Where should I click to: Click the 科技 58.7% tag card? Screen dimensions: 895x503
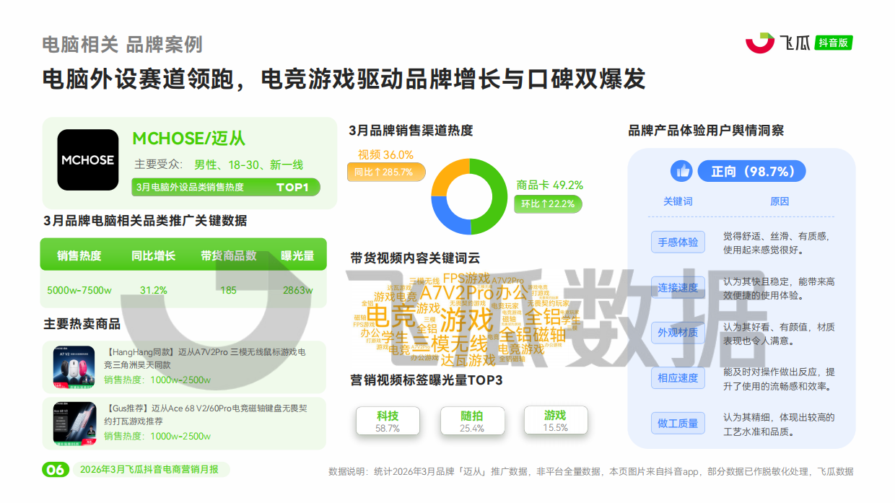point(388,421)
